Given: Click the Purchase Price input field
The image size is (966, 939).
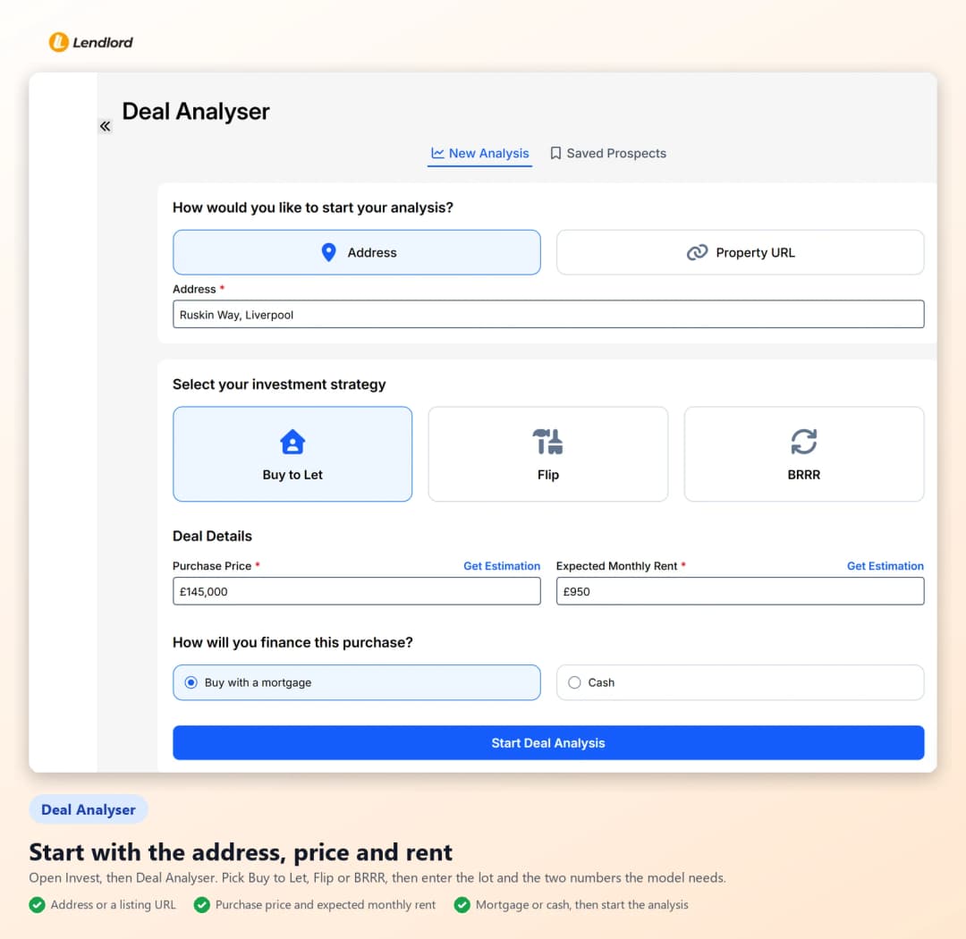Looking at the screenshot, I should (357, 591).
